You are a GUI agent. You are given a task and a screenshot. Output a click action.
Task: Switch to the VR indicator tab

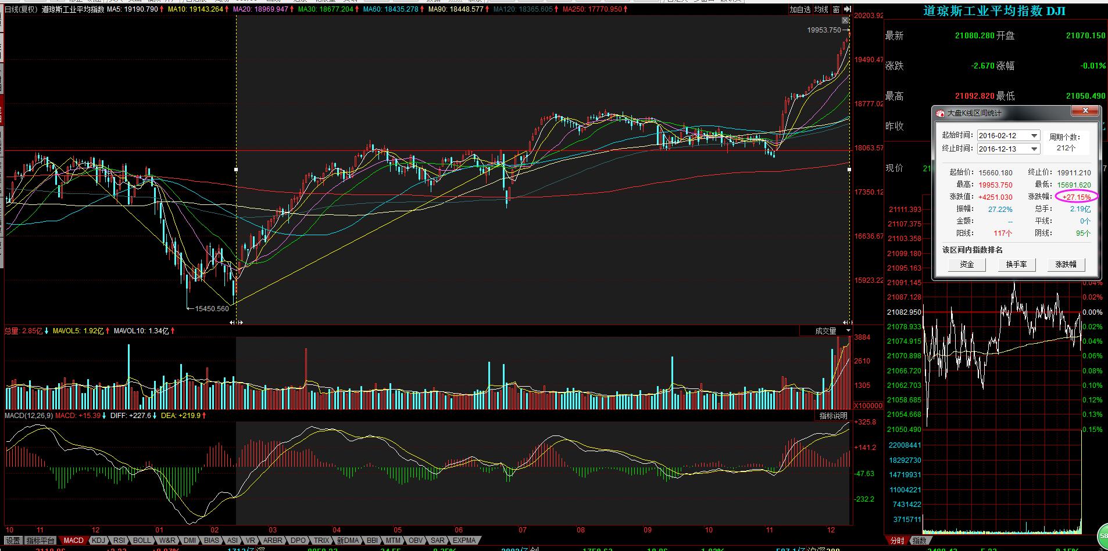pos(251,541)
